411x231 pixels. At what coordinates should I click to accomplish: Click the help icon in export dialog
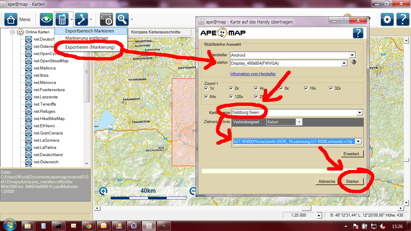pos(358,33)
